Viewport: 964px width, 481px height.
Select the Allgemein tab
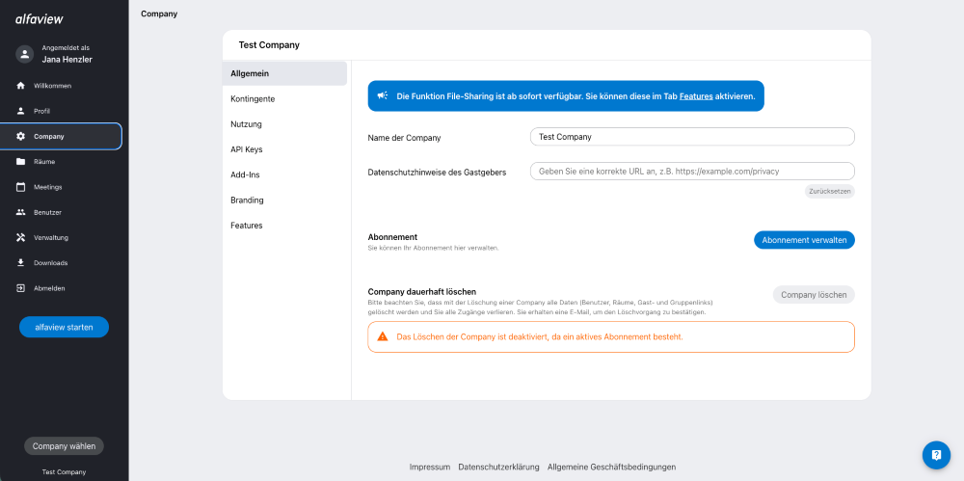click(x=284, y=73)
